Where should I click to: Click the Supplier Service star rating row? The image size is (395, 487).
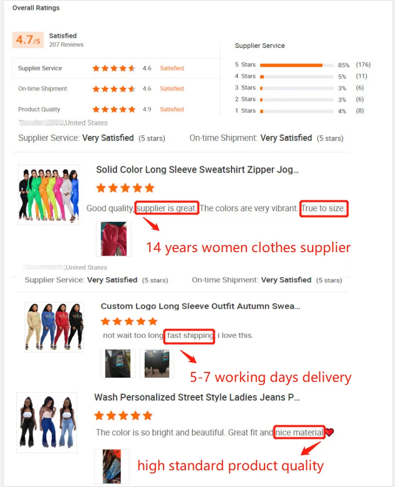click(x=116, y=69)
